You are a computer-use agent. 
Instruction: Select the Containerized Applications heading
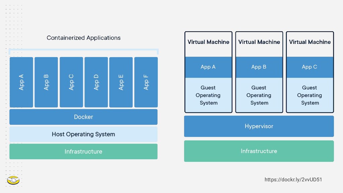(83, 38)
